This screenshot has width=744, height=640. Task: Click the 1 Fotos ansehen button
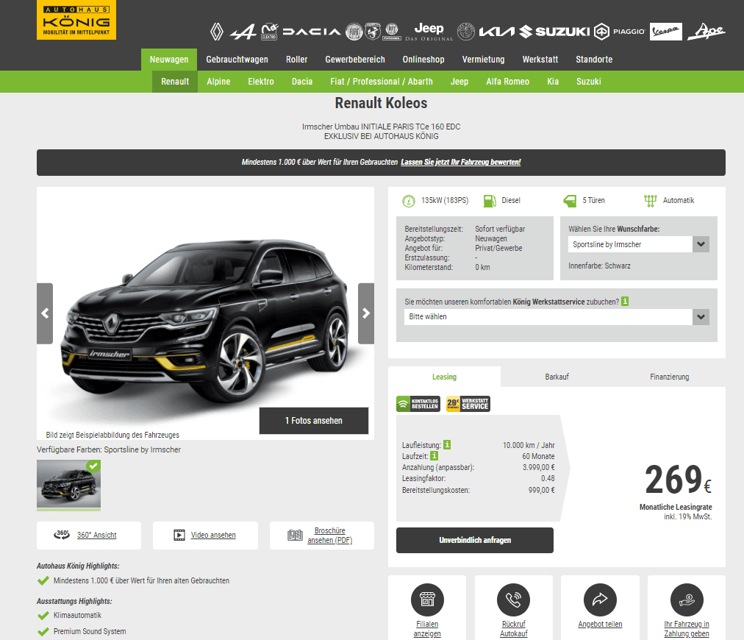point(314,421)
